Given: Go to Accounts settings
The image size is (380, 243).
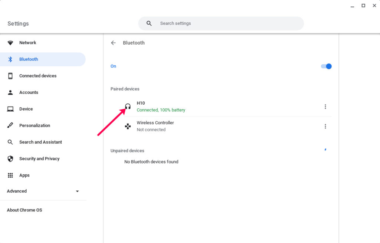Looking at the screenshot, I should (x=43, y=92).
